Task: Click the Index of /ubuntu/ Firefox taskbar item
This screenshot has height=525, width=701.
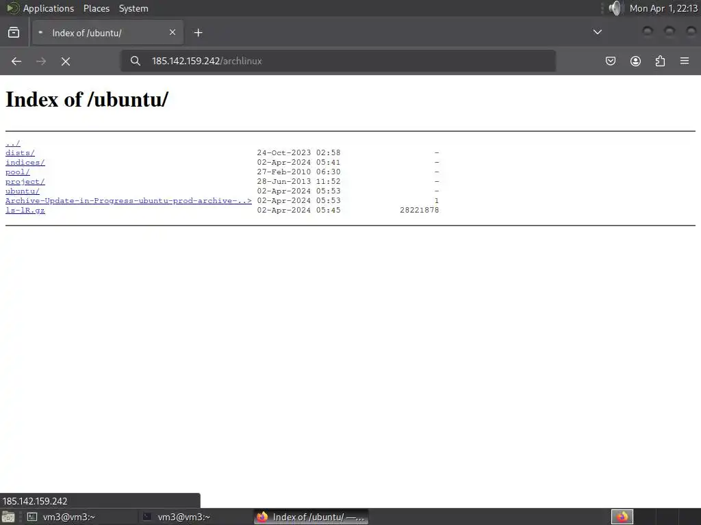Action: pyautogui.click(x=311, y=517)
